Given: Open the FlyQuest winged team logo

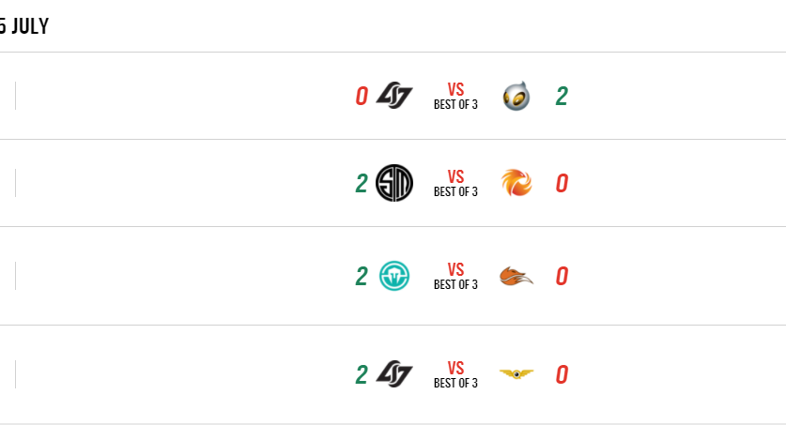Looking at the screenshot, I should 516,374.
